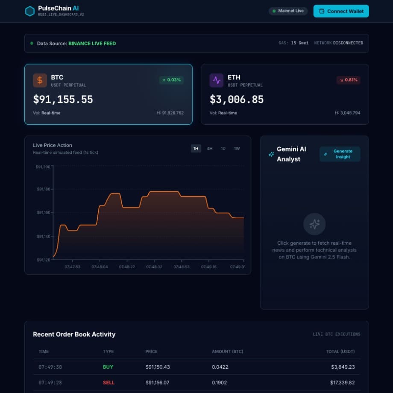Switch chart to 4H timeframe
393x393 pixels.
[210, 149]
